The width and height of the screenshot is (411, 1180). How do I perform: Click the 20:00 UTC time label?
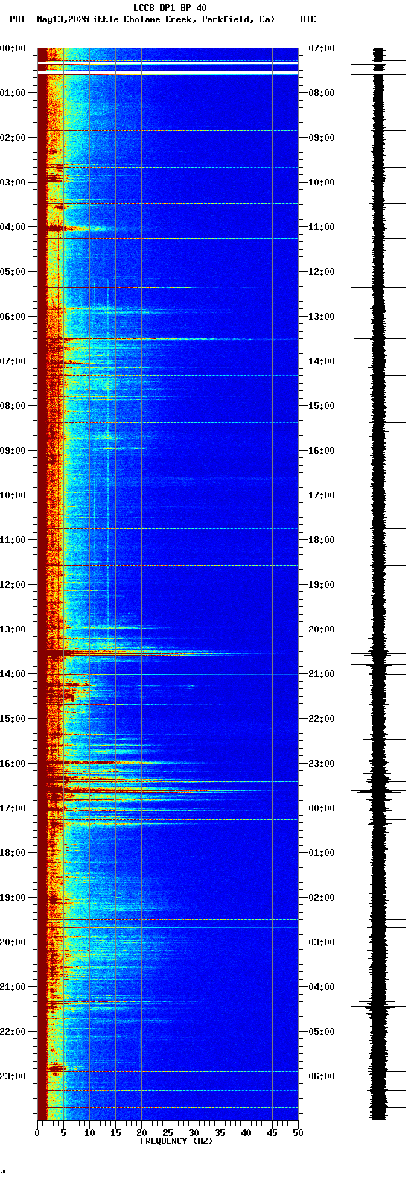point(322,629)
